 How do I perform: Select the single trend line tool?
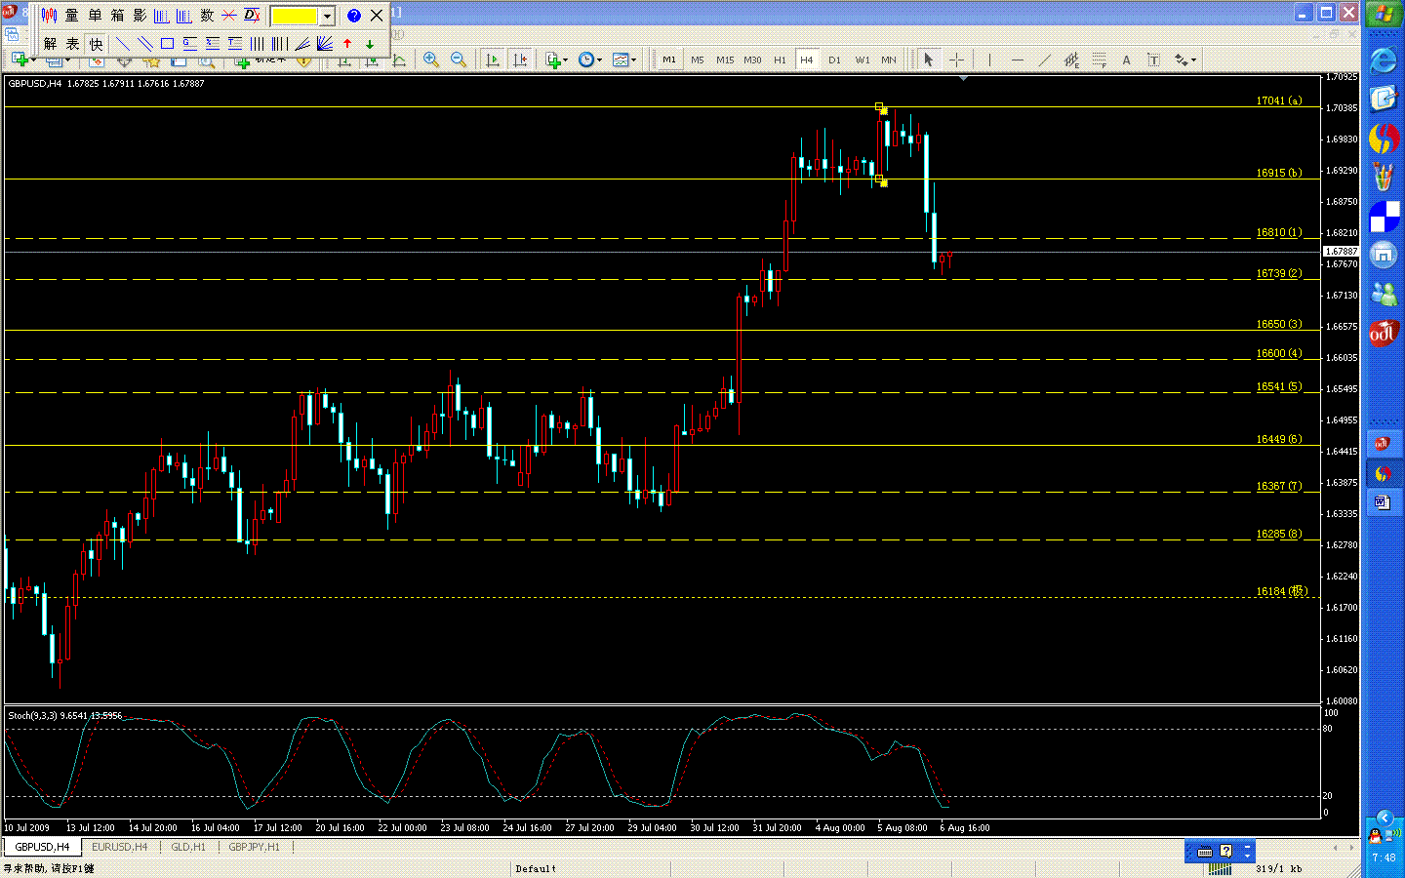pyautogui.click(x=122, y=44)
